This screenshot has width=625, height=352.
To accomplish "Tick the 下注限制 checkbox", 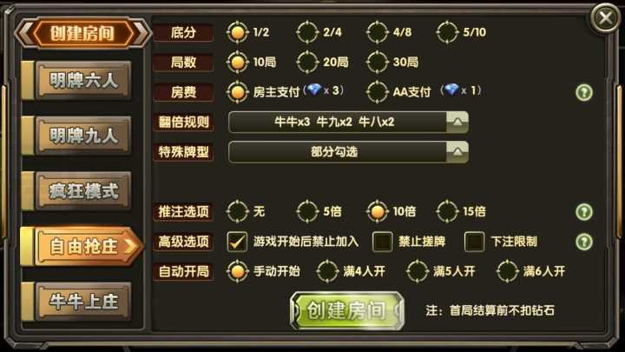I will pos(474,242).
